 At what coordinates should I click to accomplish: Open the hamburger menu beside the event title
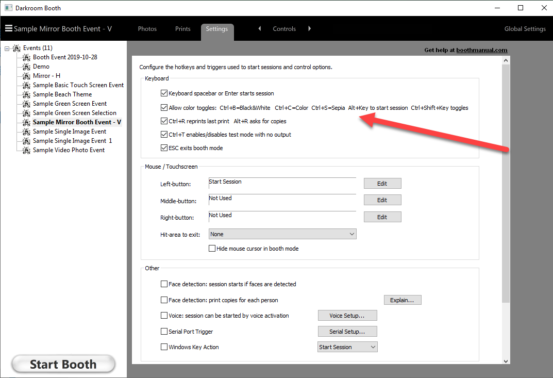[8, 28]
